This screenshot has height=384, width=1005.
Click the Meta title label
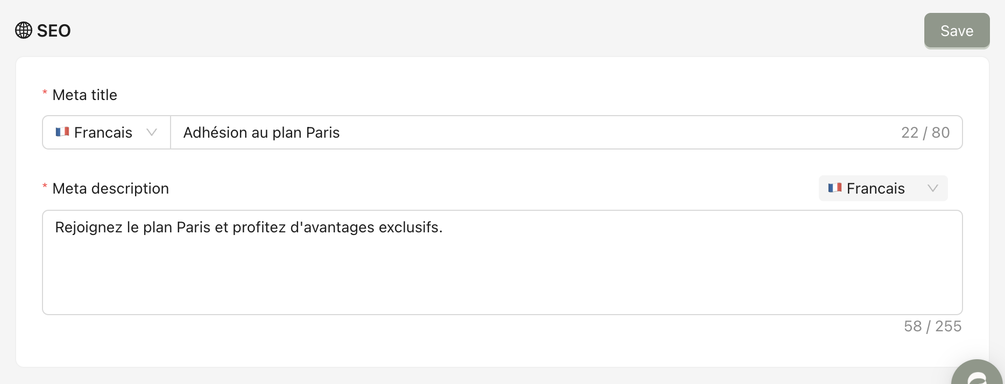tap(84, 95)
